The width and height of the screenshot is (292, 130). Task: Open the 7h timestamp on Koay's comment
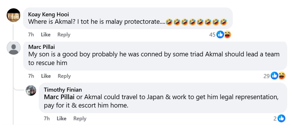[x=31, y=35]
